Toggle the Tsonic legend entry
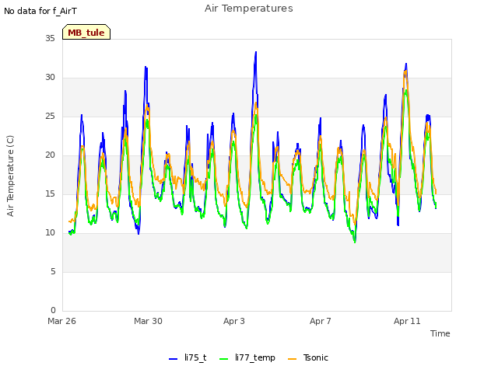Image resolution: width=498 pixels, height=373 pixels. tap(308, 357)
